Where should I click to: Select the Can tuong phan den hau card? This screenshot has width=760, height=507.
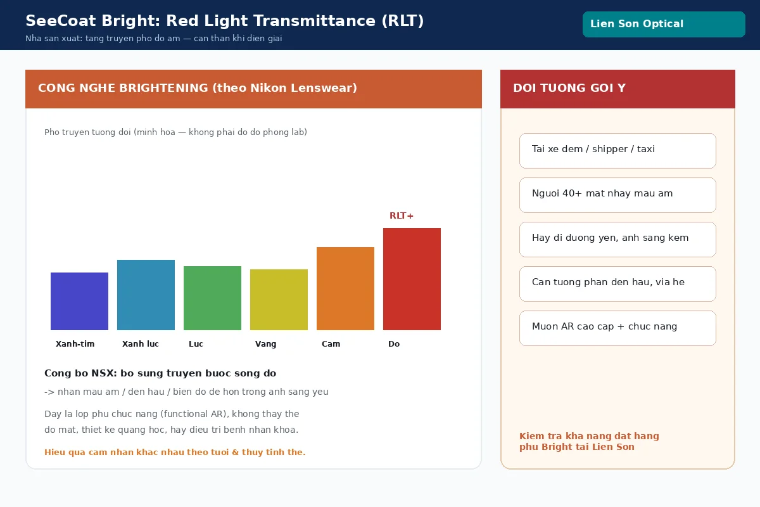click(x=617, y=284)
